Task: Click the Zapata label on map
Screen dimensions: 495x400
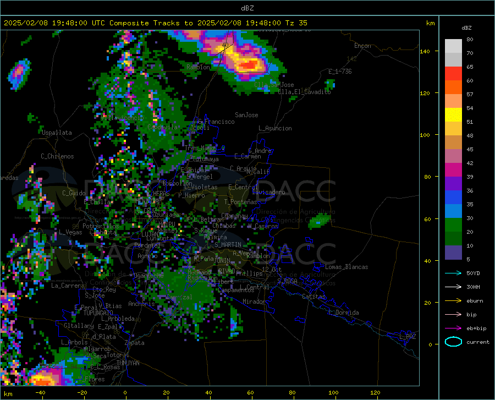Action: (x=135, y=343)
